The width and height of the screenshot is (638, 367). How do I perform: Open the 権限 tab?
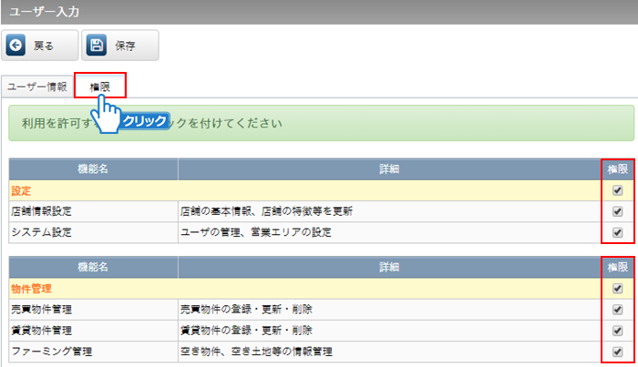click(100, 86)
